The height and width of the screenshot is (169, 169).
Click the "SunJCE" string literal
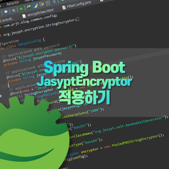[79, 127]
